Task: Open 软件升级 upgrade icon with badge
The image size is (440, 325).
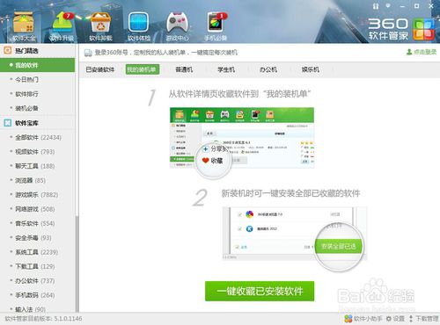Action: coord(62,26)
